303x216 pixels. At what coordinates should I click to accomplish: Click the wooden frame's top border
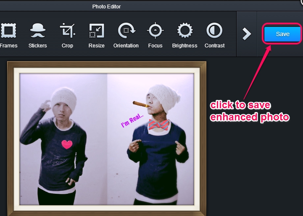click(107, 64)
